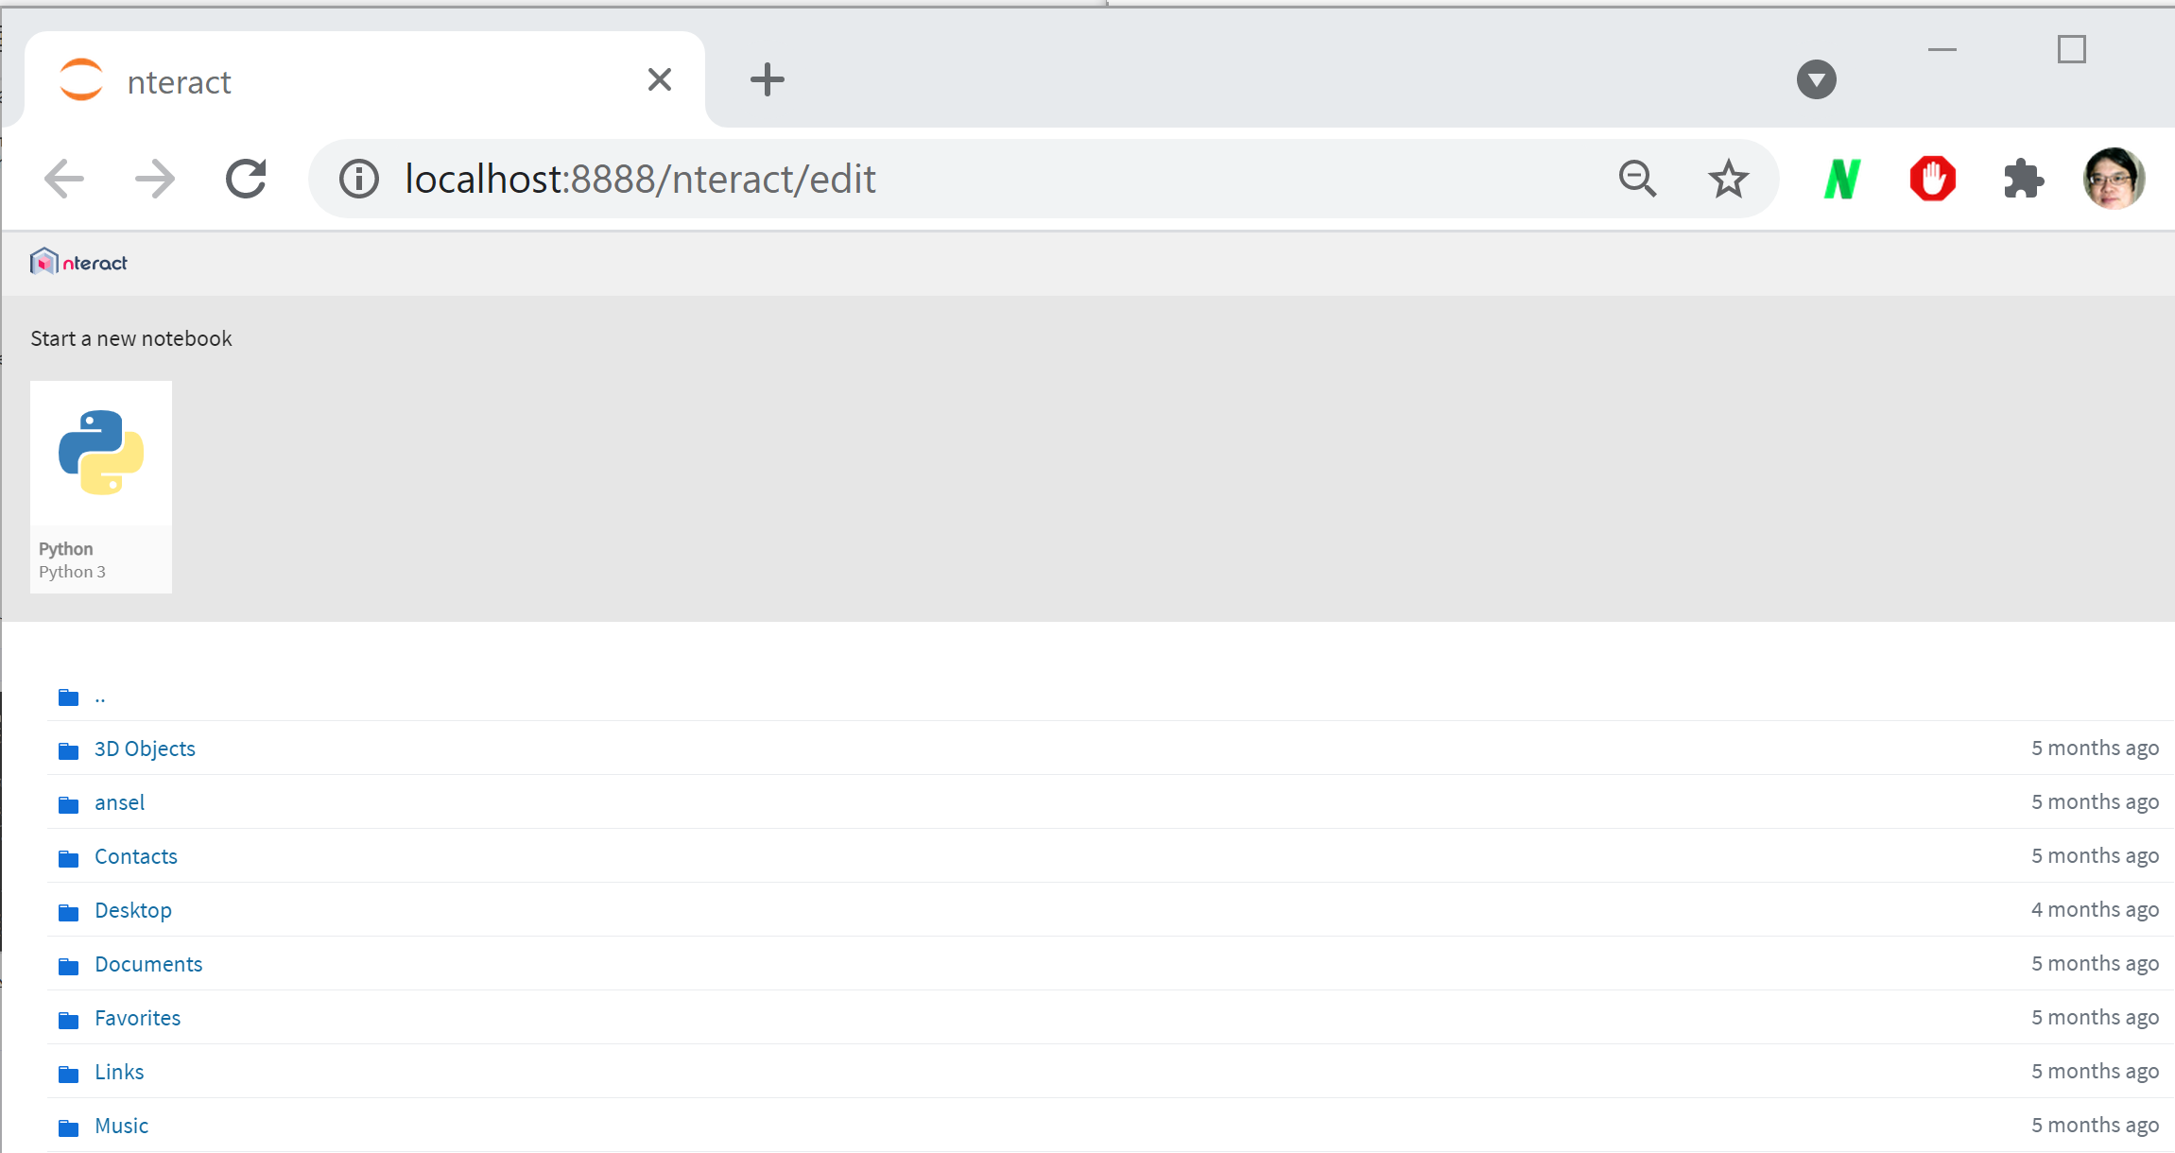Open the zoom indicator in the address bar

(x=1637, y=179)
